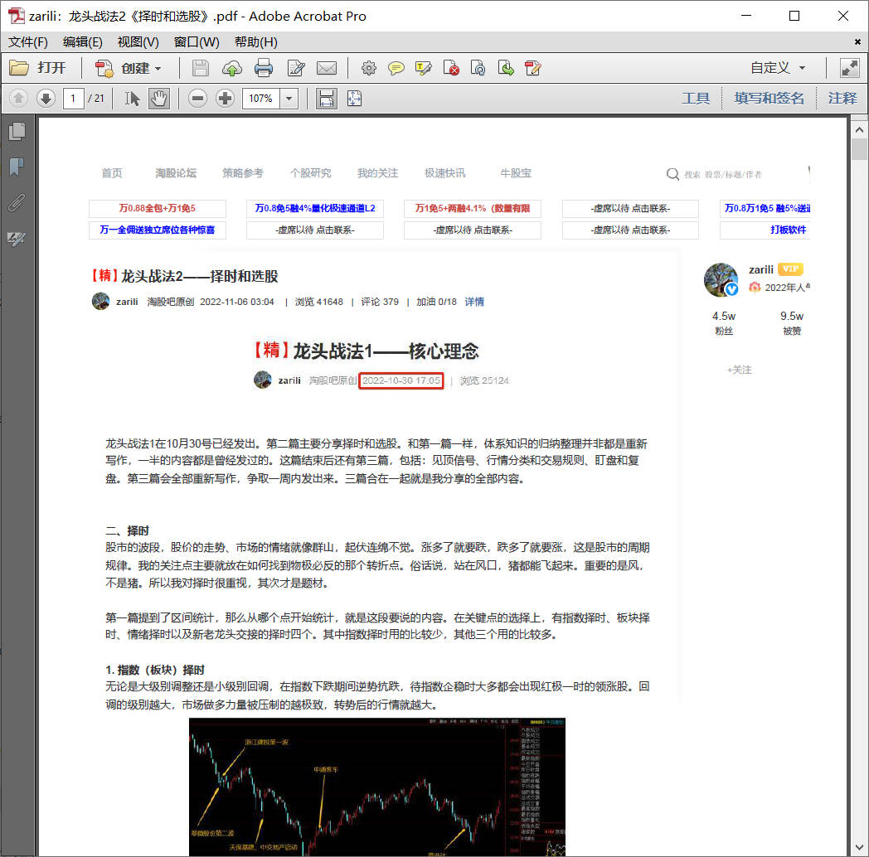Click the 万0.88全包+万1免5 ad banner
This screenshot has height=857, width=869.
point(158,208)
